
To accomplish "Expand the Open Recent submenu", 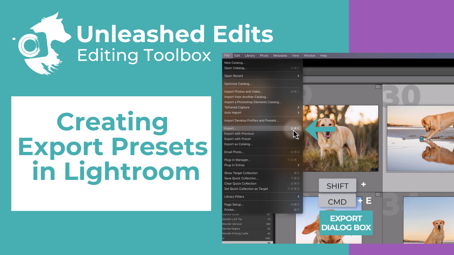I will coord(262,76).
